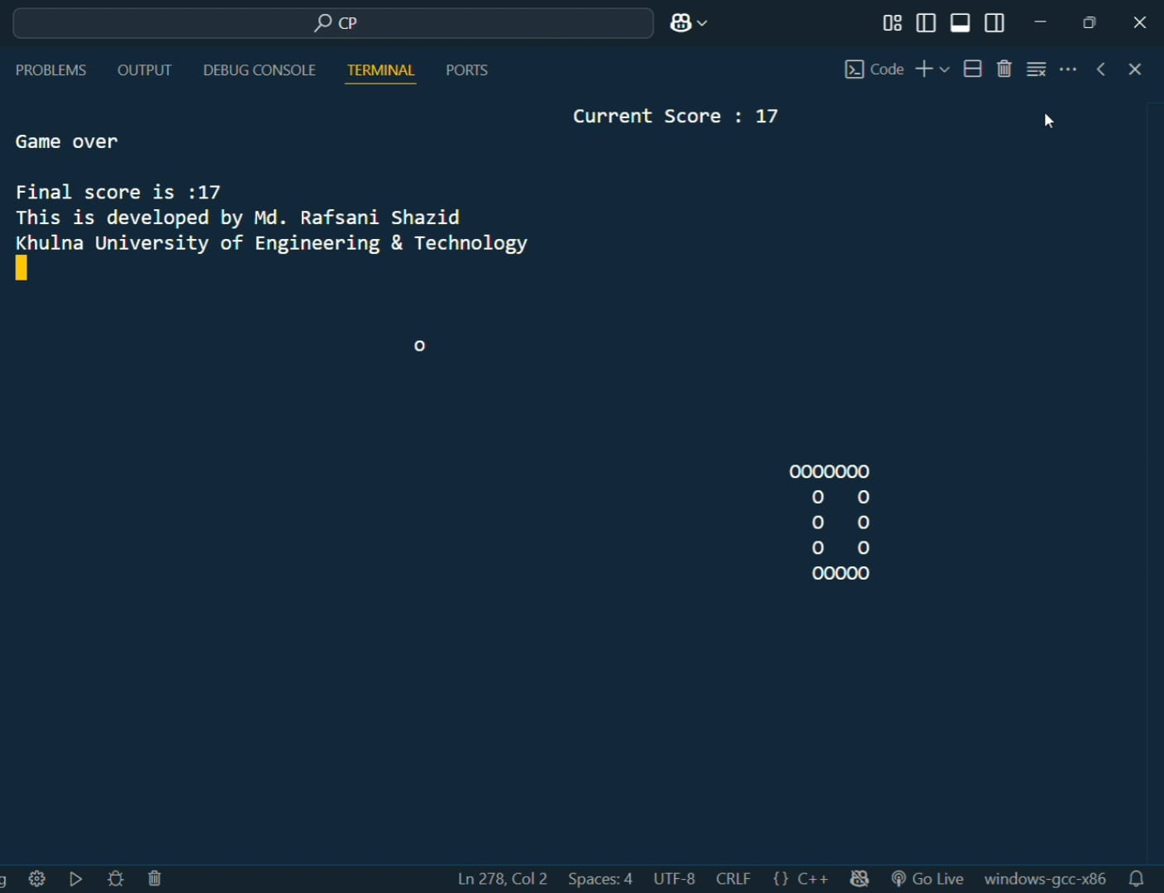The image size is (1164, 893).
Task: Clear terminal output icon
Action: tap(1037, 69)
